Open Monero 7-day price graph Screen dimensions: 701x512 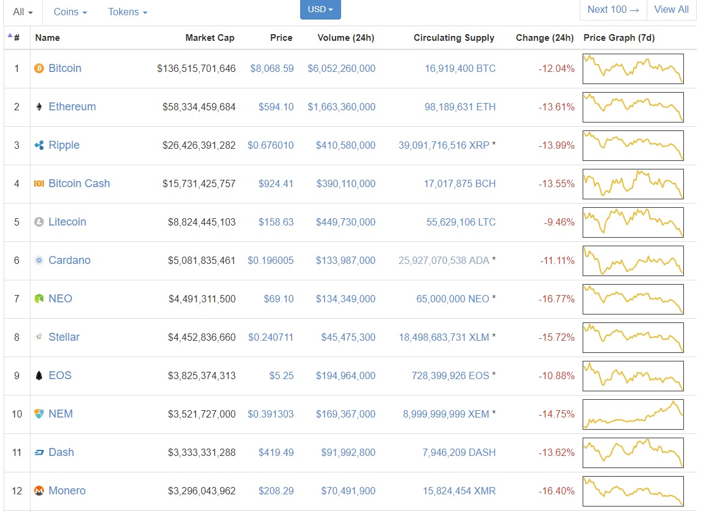pyautogui.click(x=633, y=491)
